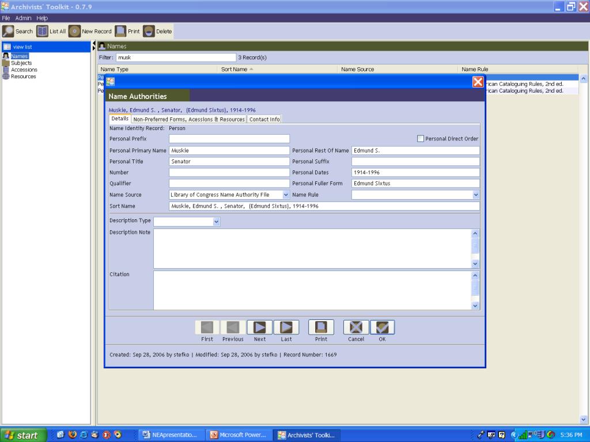Screen dimensions: 590x442
Task: Click the Personal Primary Name field
Action: (229, 150)
